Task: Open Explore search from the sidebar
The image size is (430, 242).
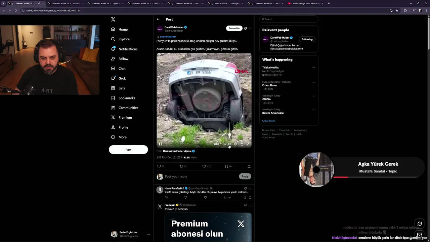Action: pyautogui.click(x=120, y=39)
